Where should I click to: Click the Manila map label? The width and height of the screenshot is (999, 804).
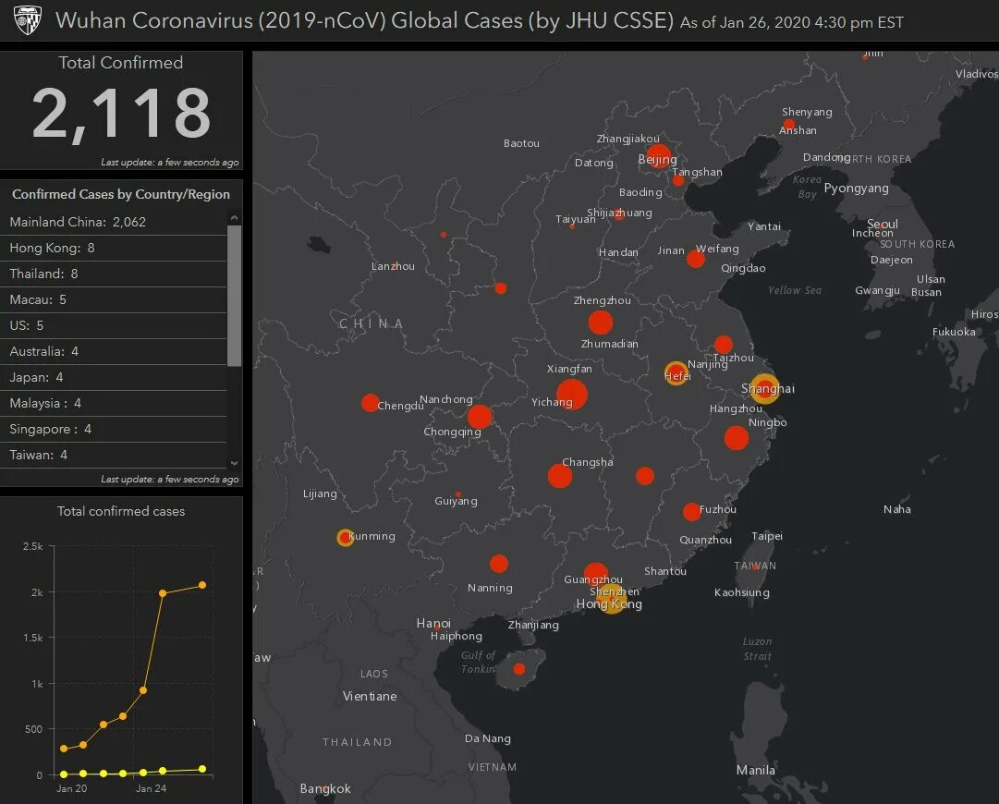click(x=756, y=770)
